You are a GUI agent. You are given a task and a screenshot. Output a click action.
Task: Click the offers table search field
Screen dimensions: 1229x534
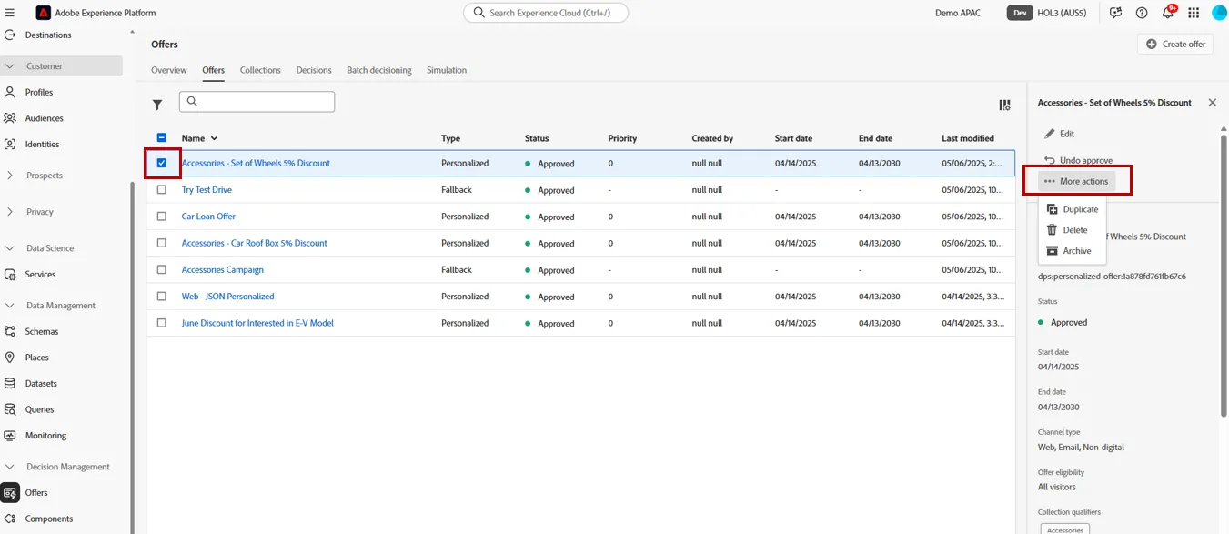(257, 102)
